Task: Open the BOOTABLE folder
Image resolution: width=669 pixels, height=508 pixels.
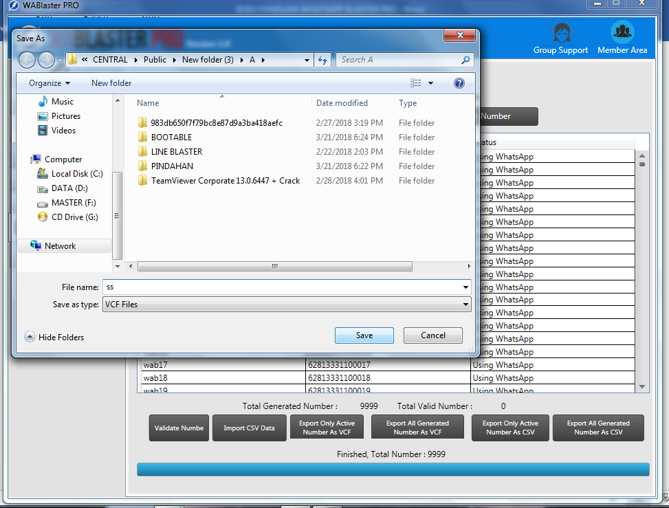Action: click(x=171, y=137)
